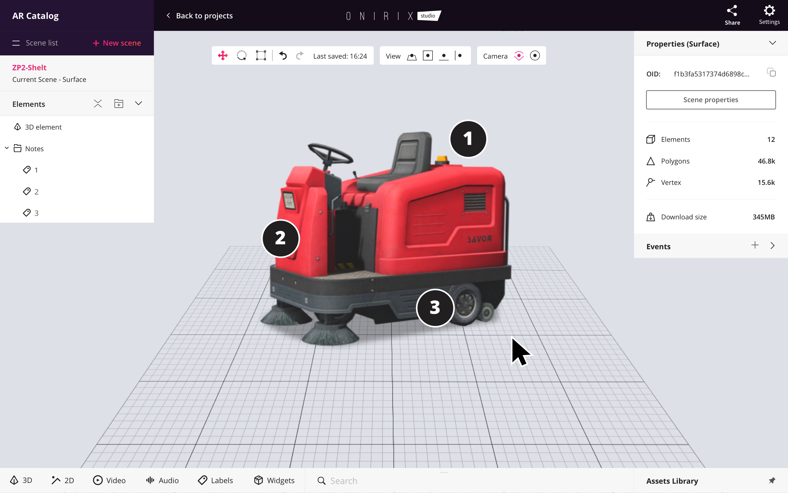Image resolution: width=788 pixels, height=493 pixels.
Task: Switch to top view icon
Action: coord(428,56)
